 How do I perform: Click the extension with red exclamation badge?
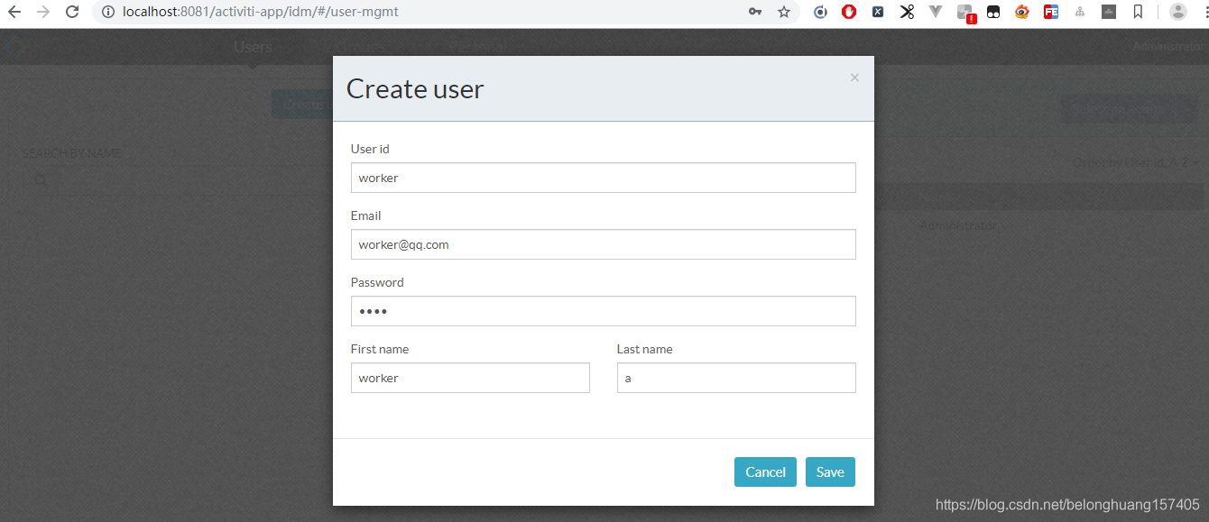966,14
